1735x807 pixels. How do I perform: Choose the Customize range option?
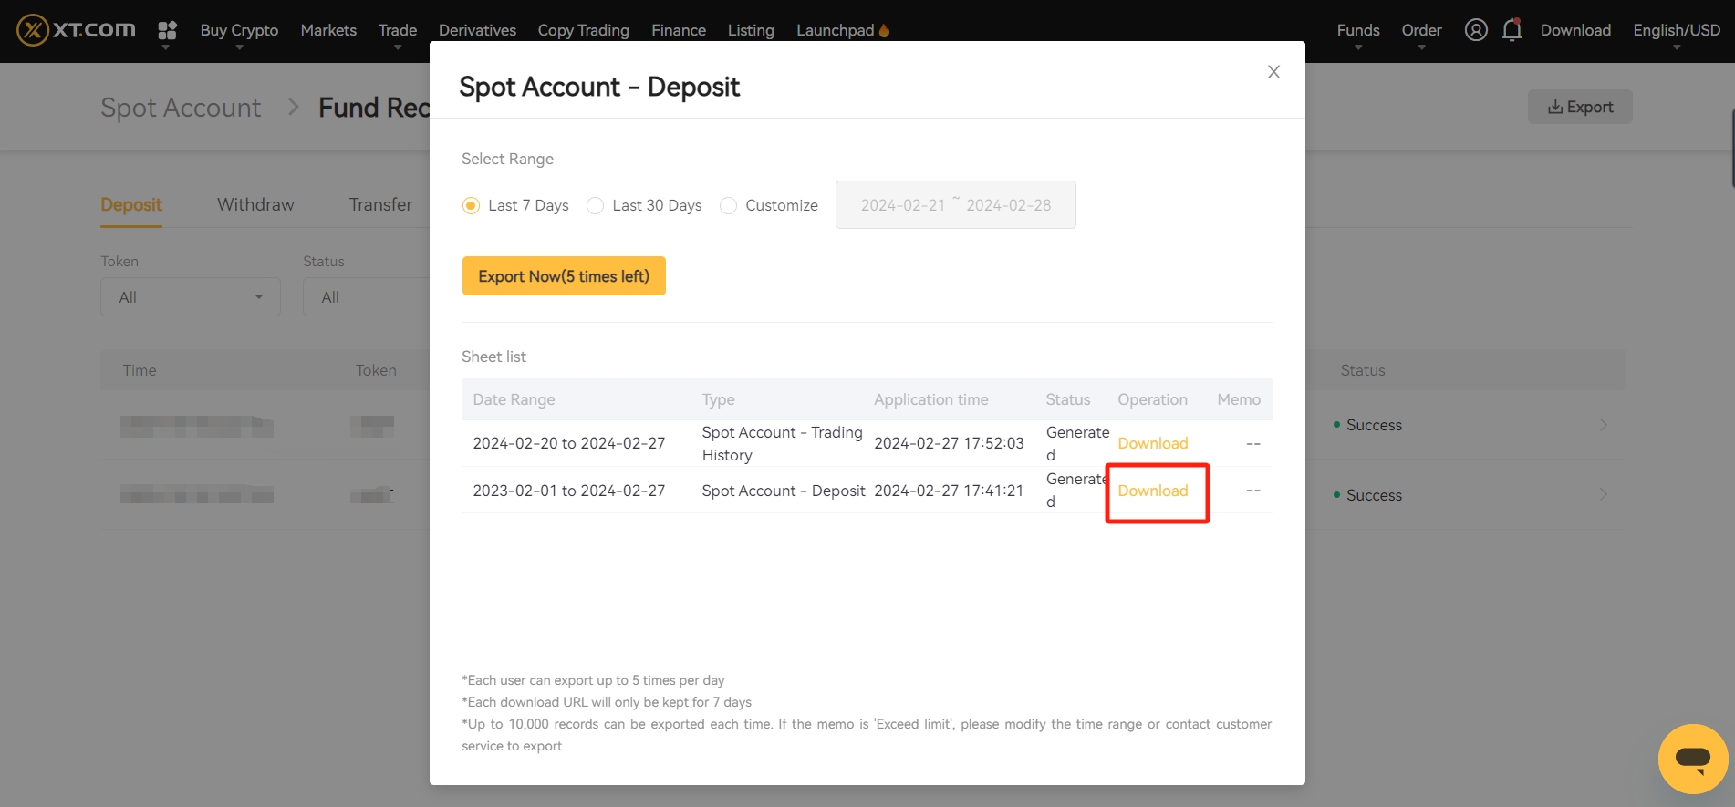728,206
